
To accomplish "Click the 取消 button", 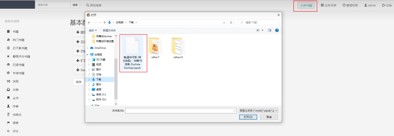I will pos(269,117).
